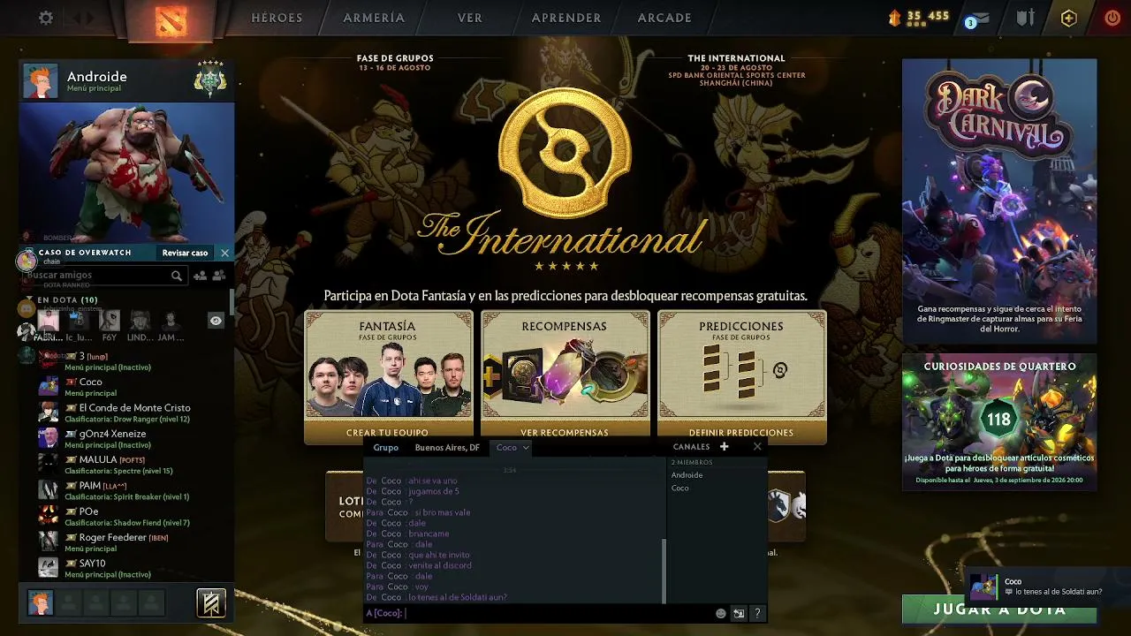
Task: Open the ARMERÍA menu
Action: tap(374, 18)
